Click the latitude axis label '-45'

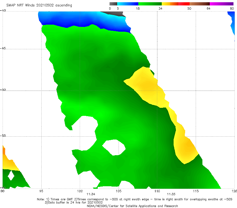point(3,48)
